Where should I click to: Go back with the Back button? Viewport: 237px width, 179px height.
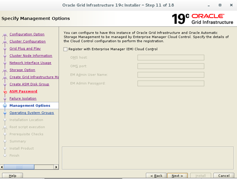point(156,176)
